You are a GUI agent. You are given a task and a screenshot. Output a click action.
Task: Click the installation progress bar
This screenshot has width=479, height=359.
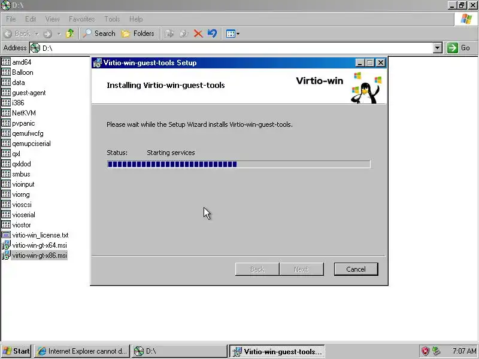coord(238,164)
